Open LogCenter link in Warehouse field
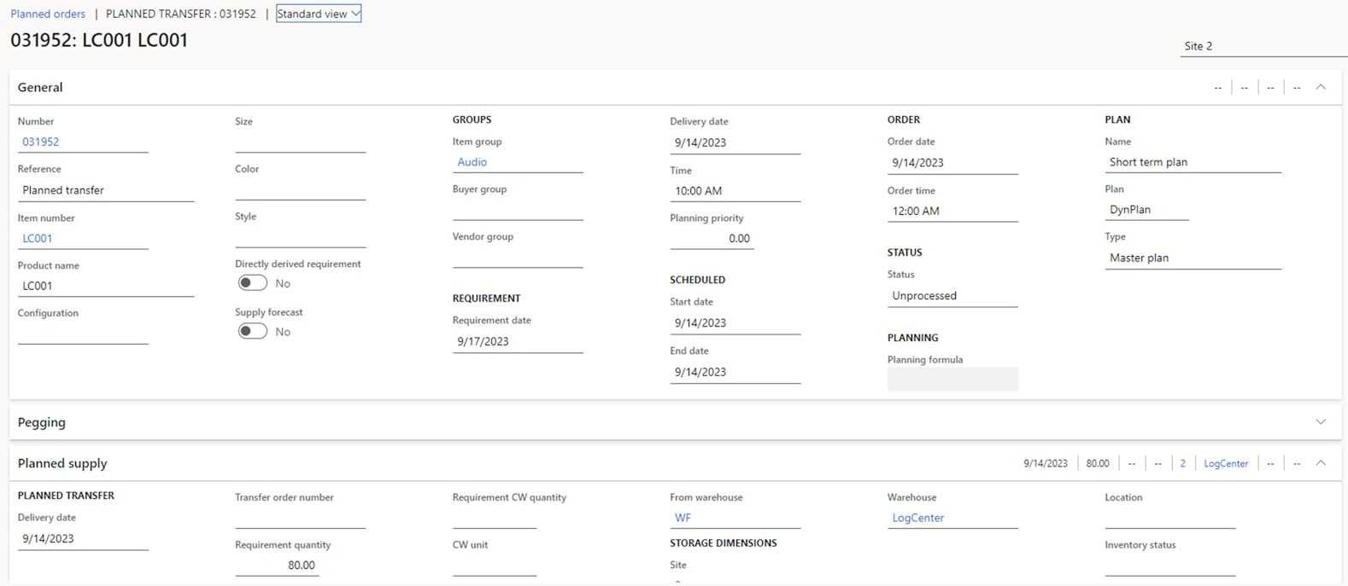 [917, 518]
